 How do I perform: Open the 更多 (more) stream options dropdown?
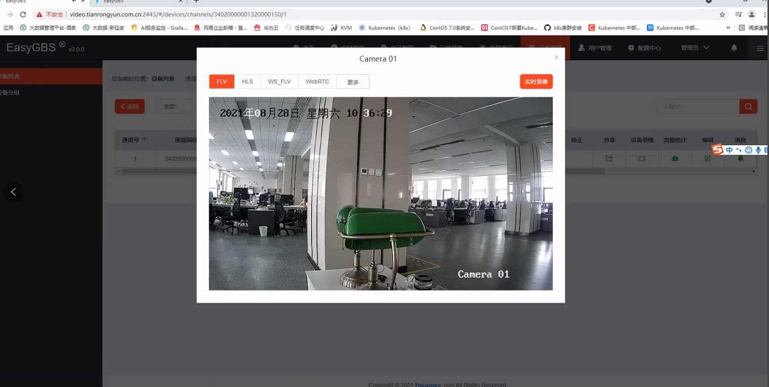tap(353, 82)
